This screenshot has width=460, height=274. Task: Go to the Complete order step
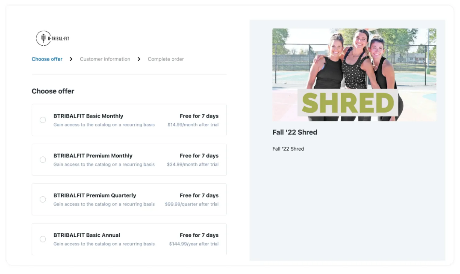(x=166, y=59)
